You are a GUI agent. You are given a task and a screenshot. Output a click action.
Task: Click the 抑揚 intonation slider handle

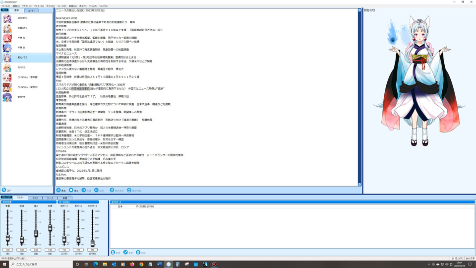50,228
